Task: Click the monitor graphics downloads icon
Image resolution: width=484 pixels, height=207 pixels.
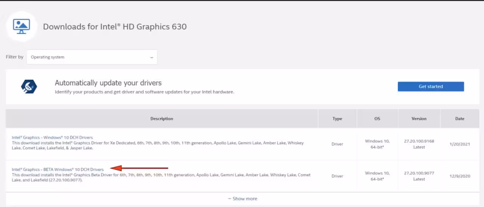Action: pos(21,26)
